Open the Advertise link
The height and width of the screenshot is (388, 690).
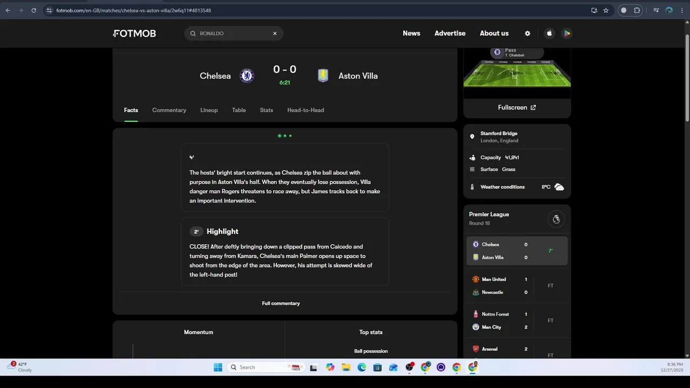pos(450,33)
